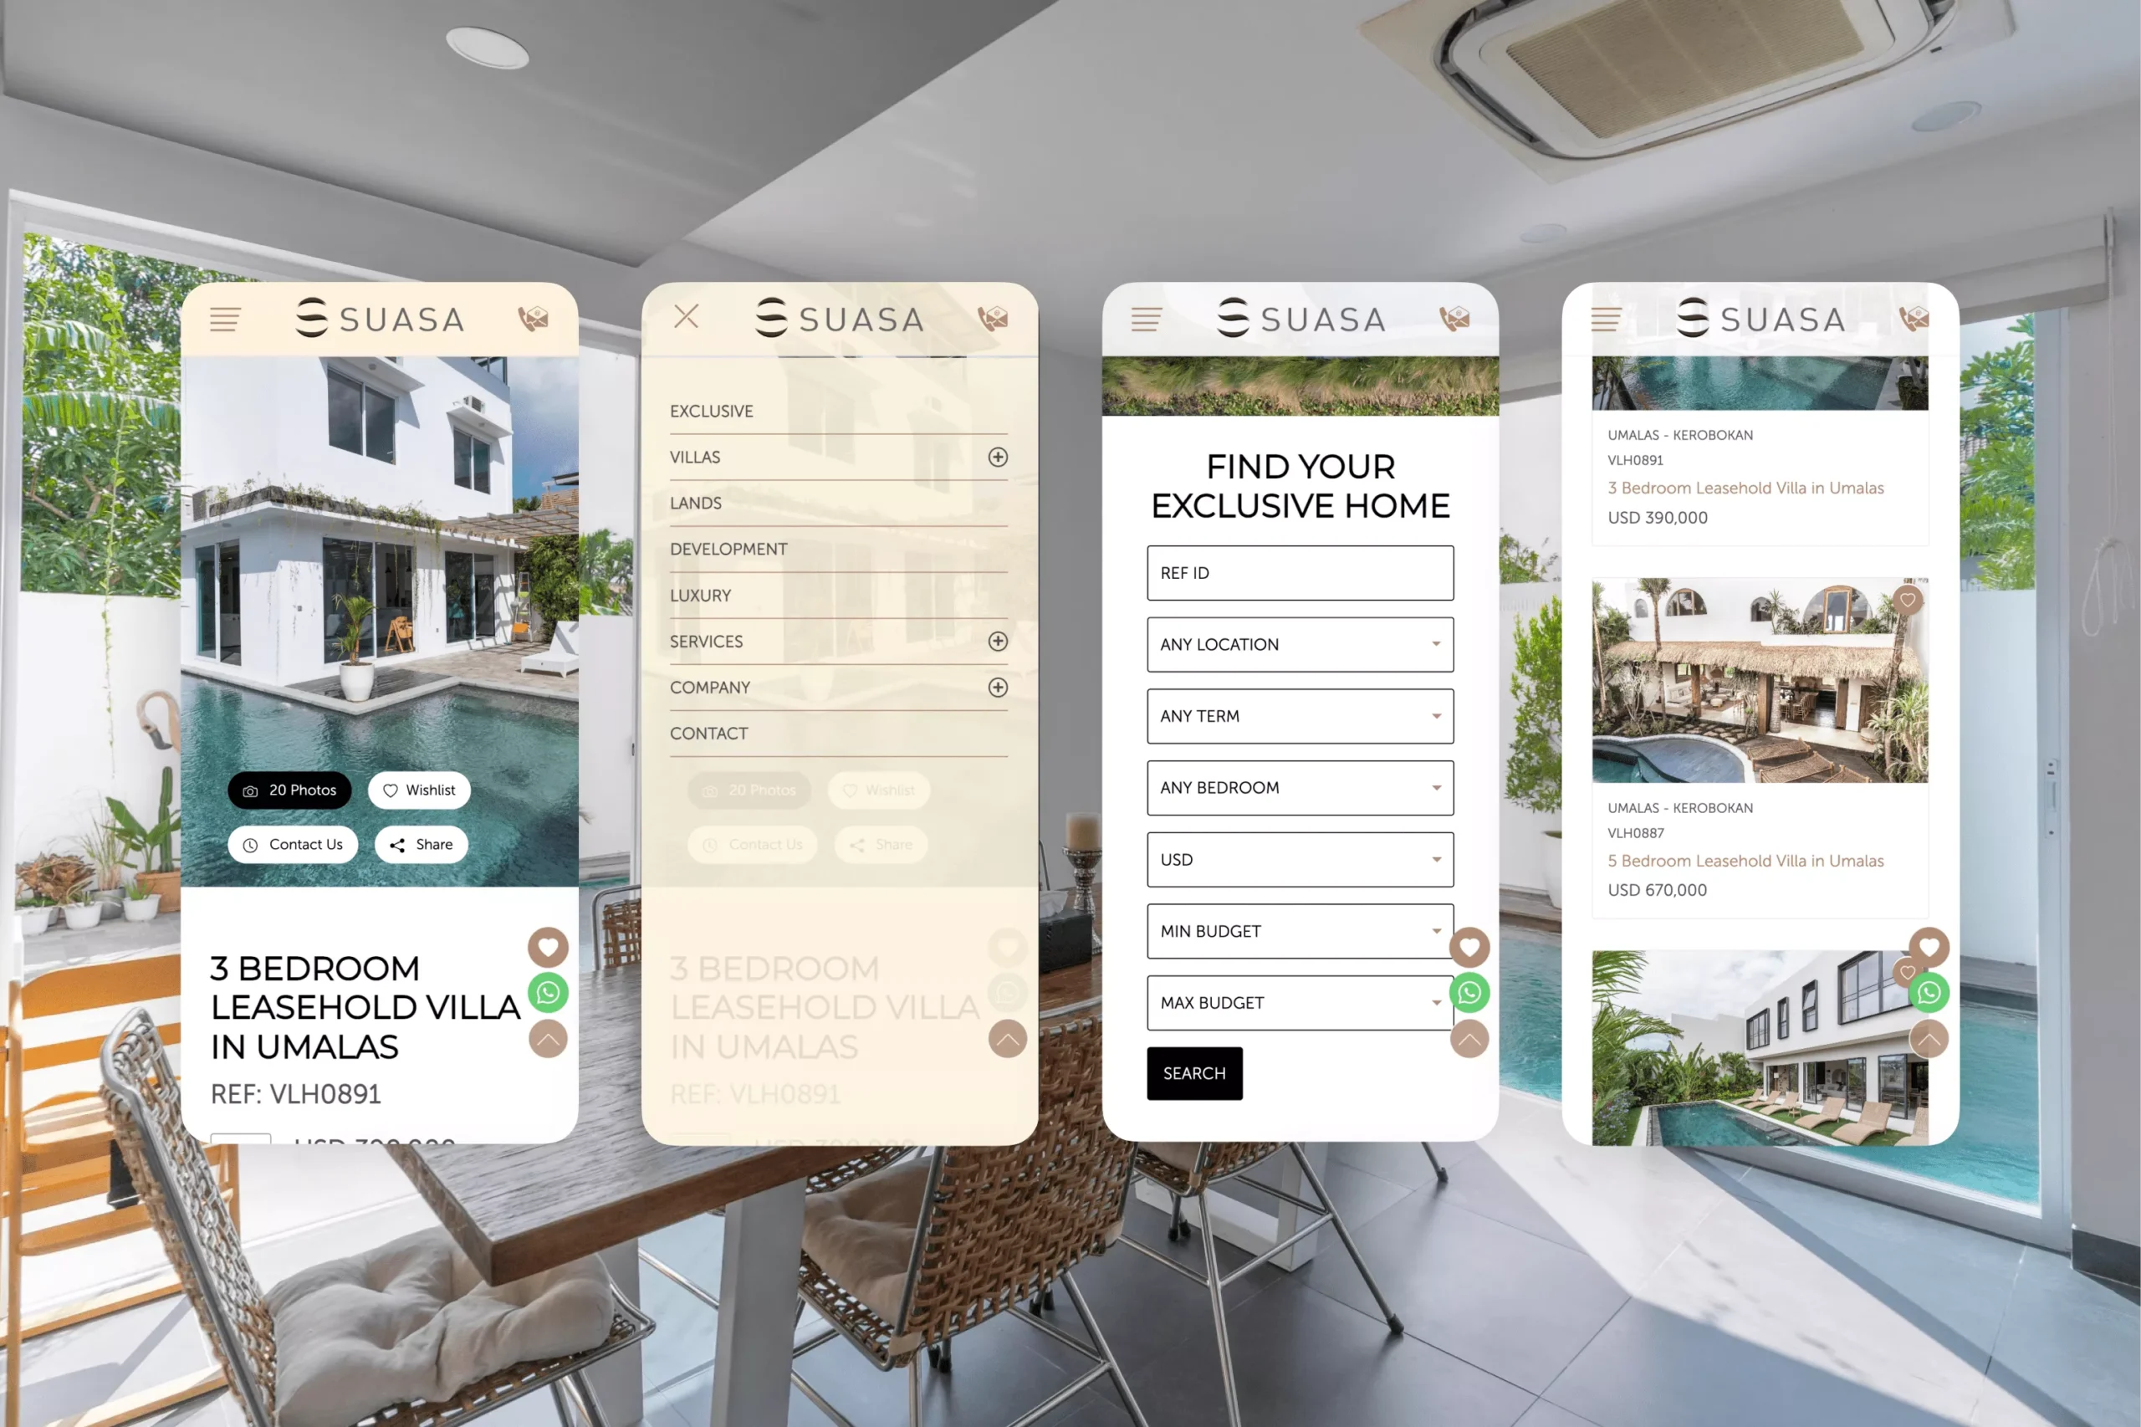The image size is (2141, 1427).
Task: Click the SEARCH button
Action: [x=1195, y=1073]
